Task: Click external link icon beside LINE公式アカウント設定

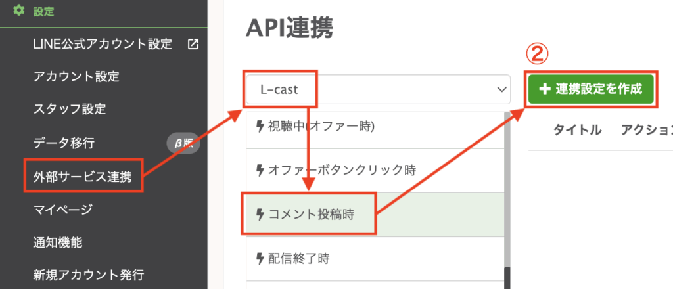Action: (193, 44)
